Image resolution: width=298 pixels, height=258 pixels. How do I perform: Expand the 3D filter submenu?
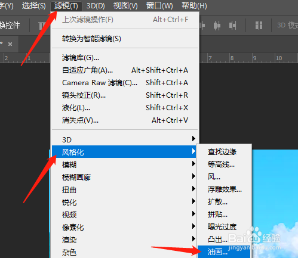(x=125, y=139)
